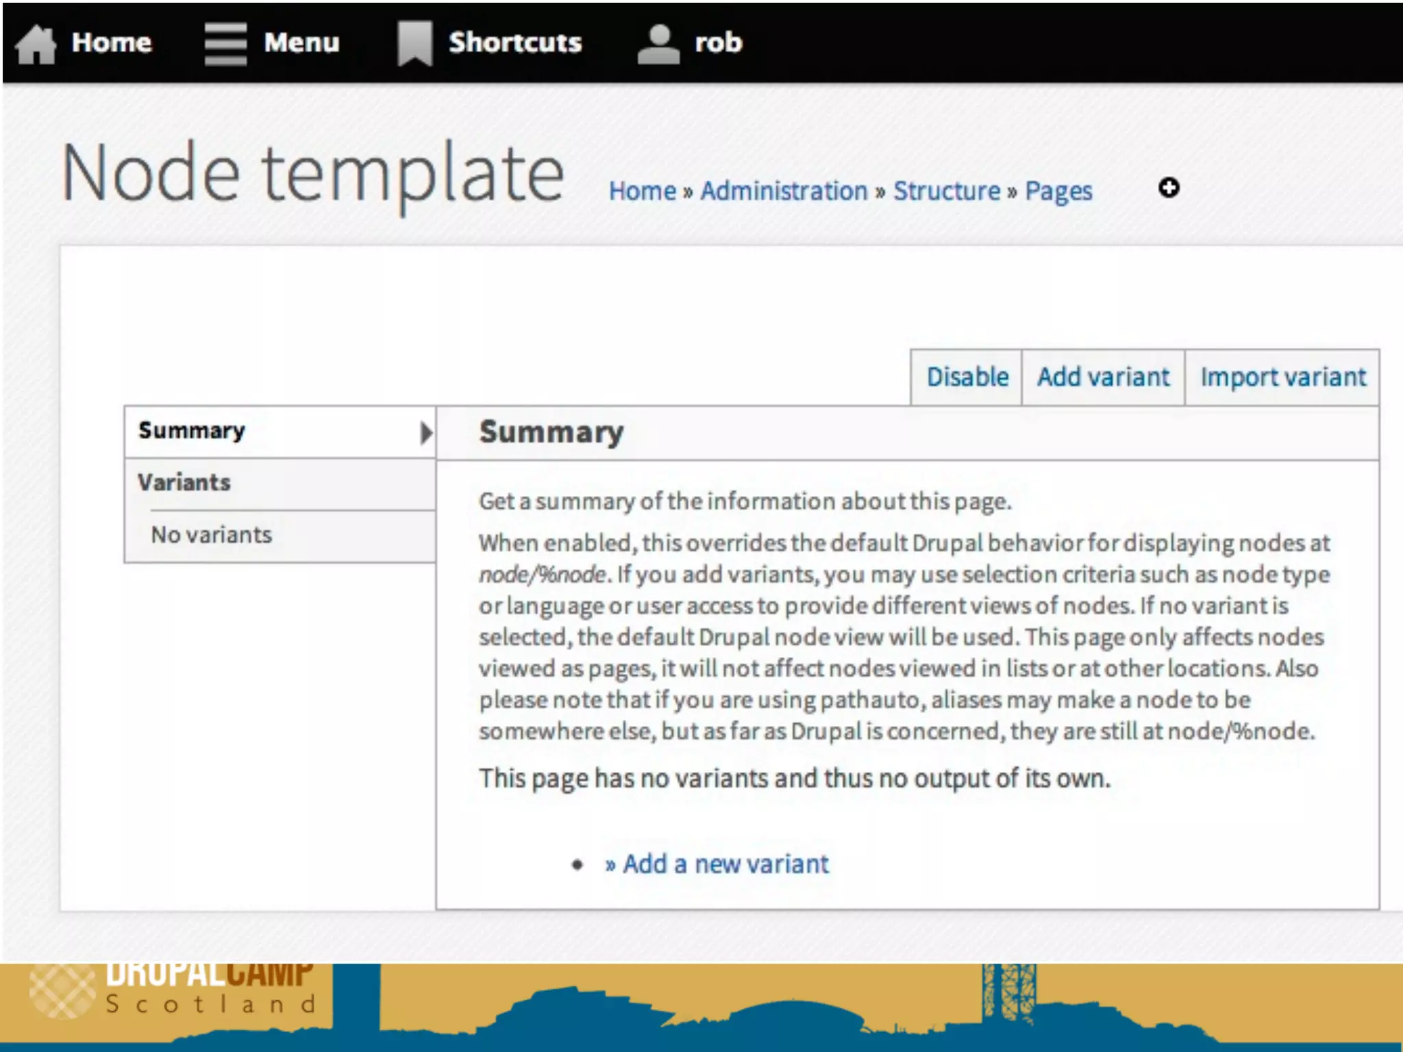Select Variants item in sidebar
The image size is (1403, 1052).
(184, 483)
